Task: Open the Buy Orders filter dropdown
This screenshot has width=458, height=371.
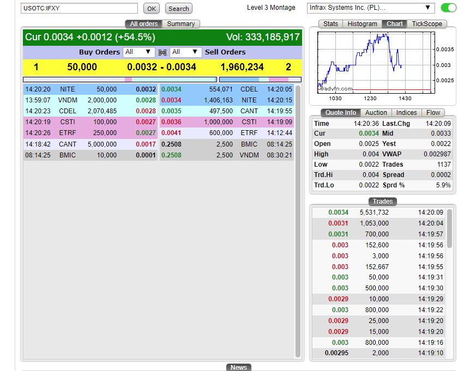Action: 138,52
